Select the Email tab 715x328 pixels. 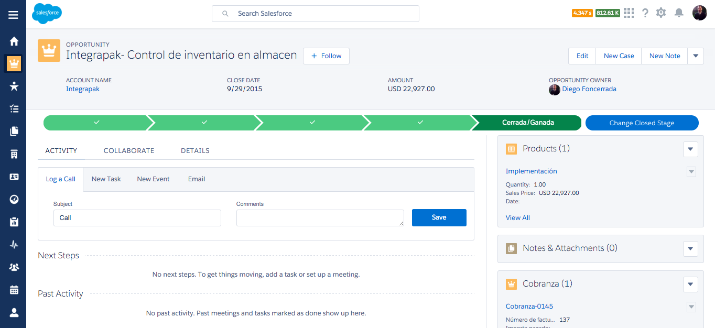(197, 179)
